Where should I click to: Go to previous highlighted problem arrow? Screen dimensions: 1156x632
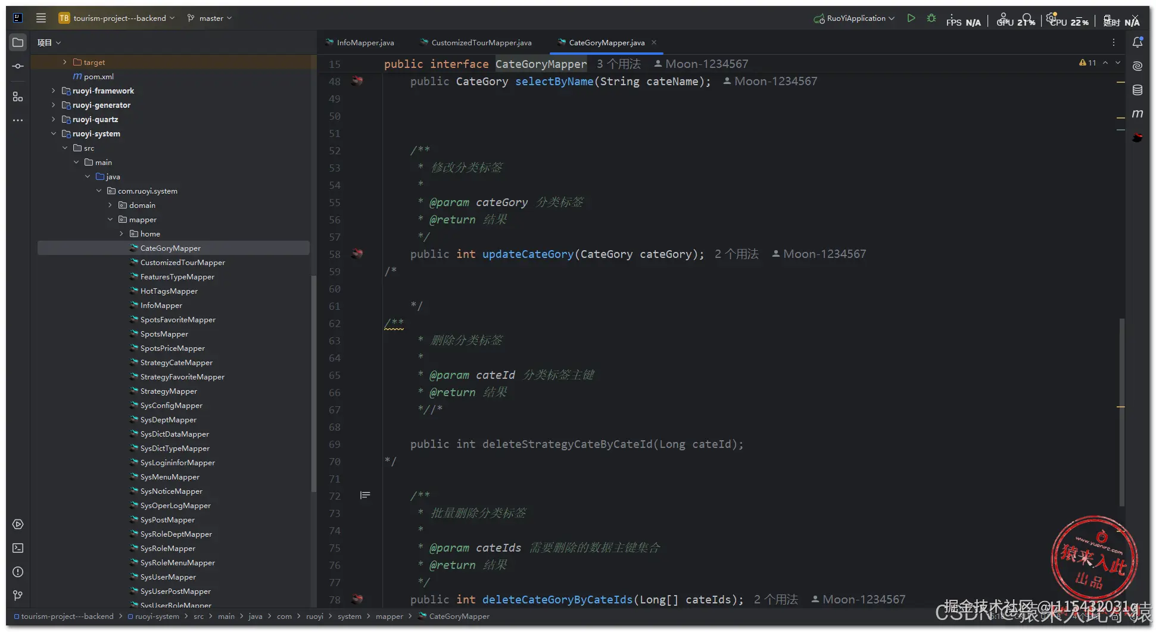click(1105, 63)
